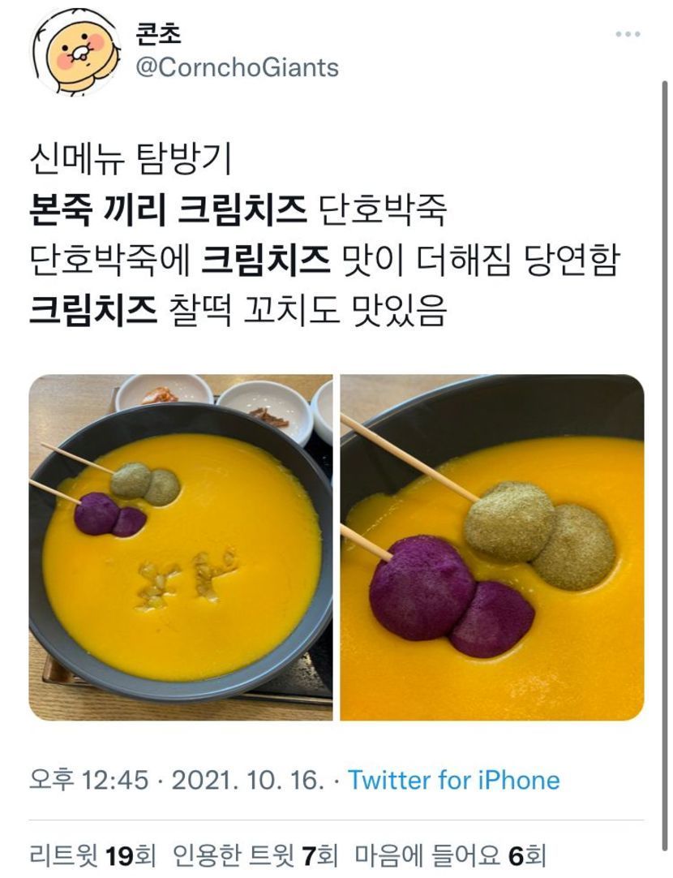Open the right close-up rice cake photo
The width and height of the screenshot is (673, 878).
click(491, 547)
